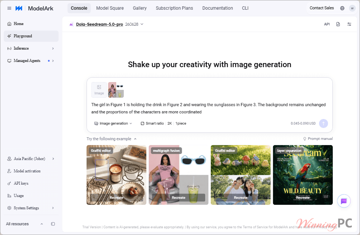This screenshot has width=360, height=235.
Task: Select Playground in the sidebar
Action: point(31,36)
